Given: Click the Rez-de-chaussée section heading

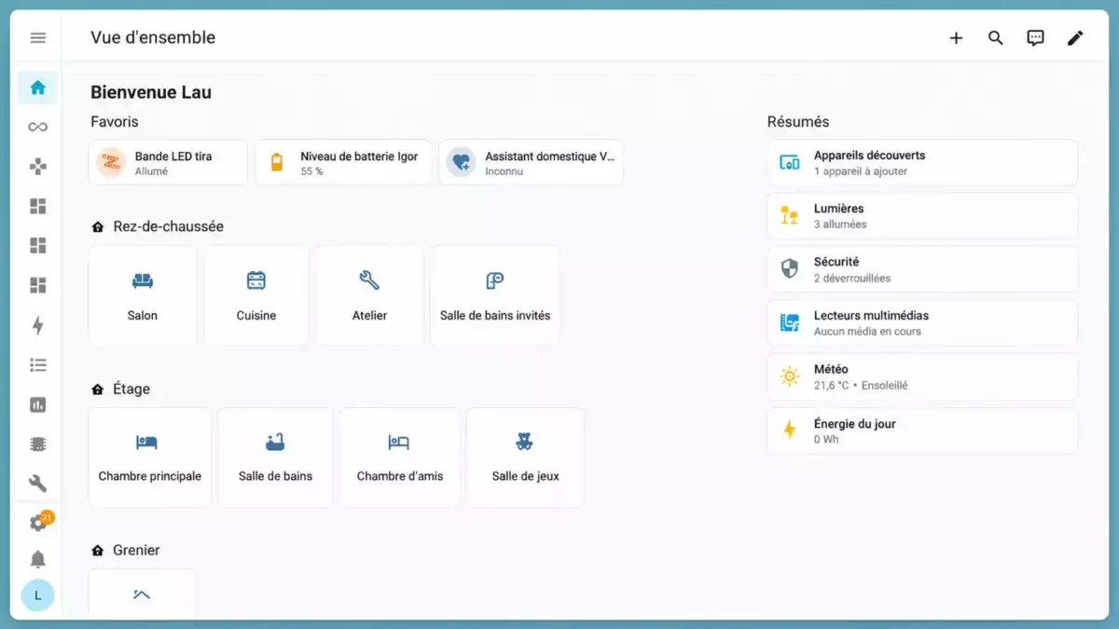Looking at the screenshot, I should [169, 226].
